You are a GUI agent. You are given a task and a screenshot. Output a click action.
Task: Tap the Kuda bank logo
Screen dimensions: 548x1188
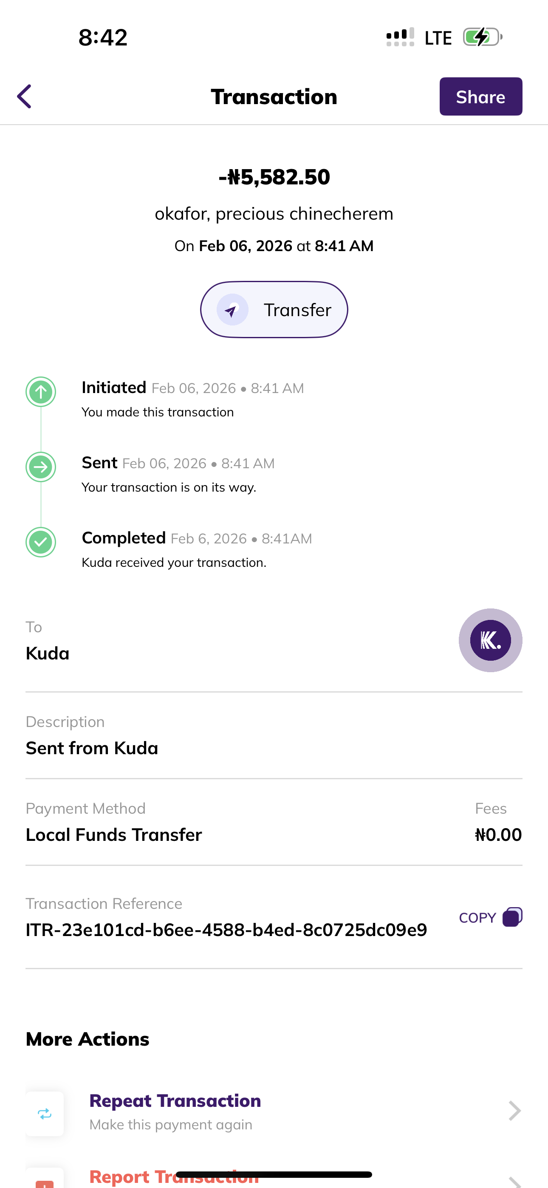[x=490, y=640]
